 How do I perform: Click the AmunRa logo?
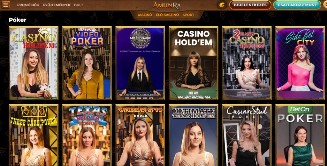[x=167, y=5]
